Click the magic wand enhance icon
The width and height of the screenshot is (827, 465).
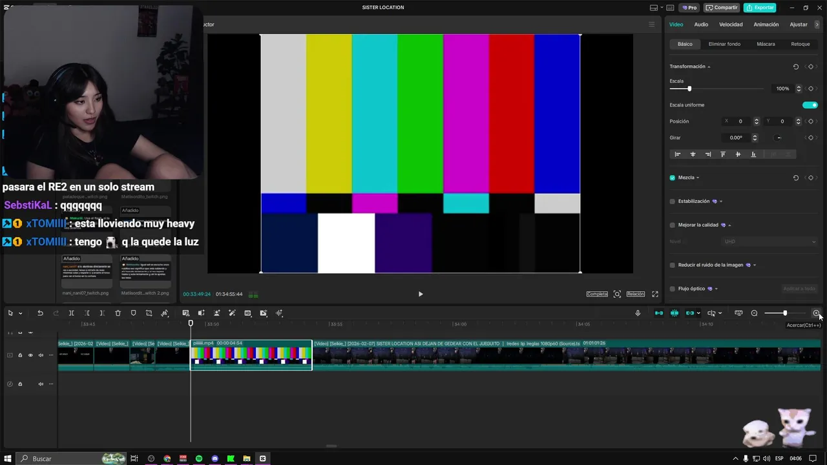coord(232,313)
